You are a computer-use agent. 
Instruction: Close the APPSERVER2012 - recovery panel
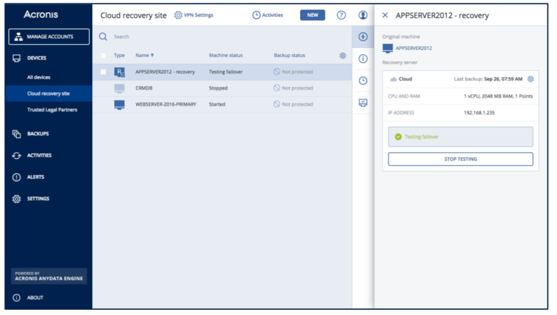(385, 15)
